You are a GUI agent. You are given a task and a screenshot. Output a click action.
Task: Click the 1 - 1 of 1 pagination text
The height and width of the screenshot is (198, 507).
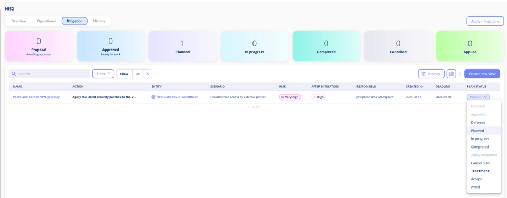[x=255, y=107]
